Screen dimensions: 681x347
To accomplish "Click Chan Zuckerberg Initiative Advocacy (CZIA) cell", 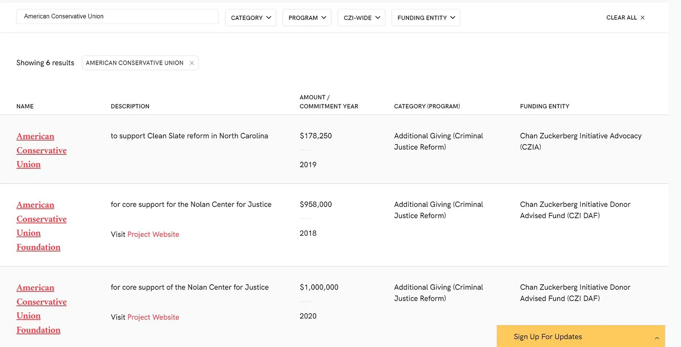I will tap(580, 141).
